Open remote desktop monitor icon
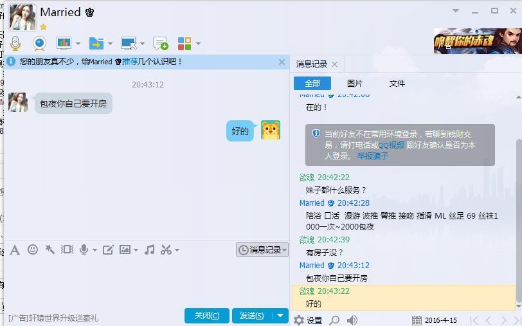Image resolution: width=522 pixels, height=326 pixels. pos(129,43)
